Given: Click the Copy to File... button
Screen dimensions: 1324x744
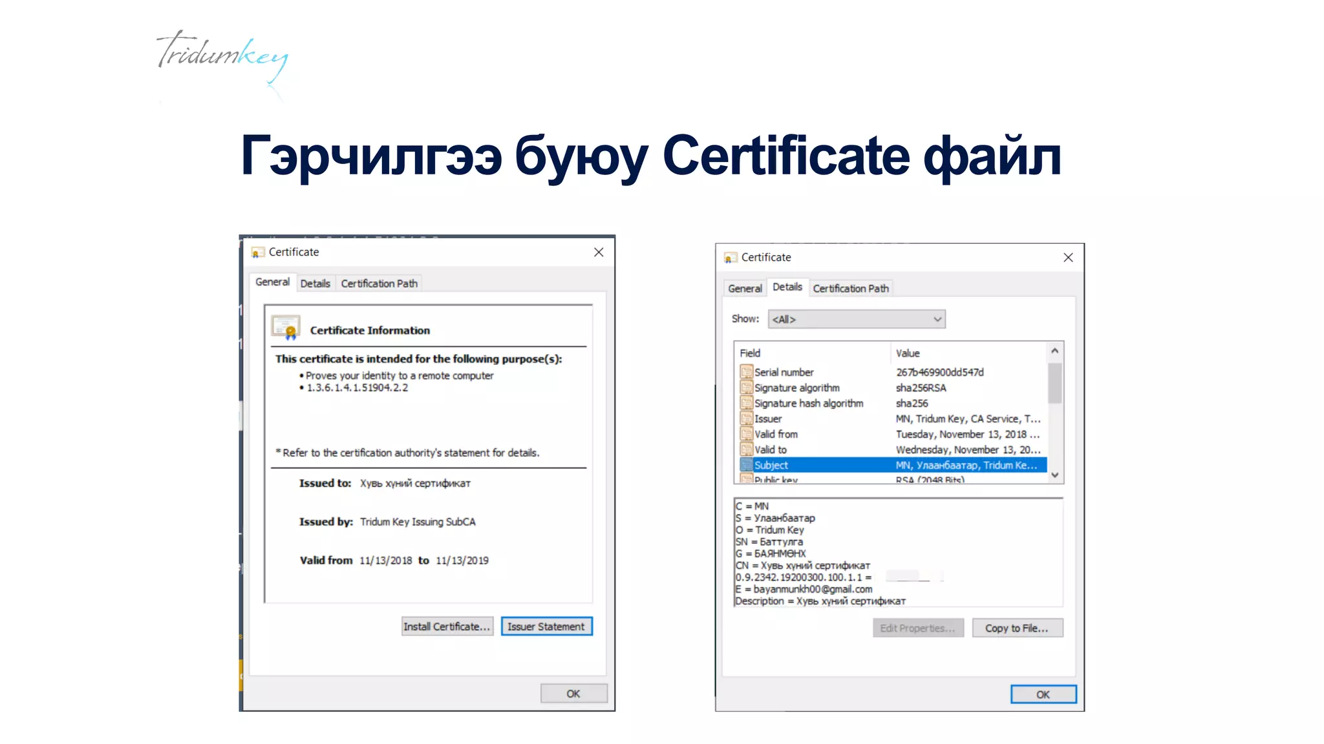Looking at the screenshot, I should [x=1017, y=628].
